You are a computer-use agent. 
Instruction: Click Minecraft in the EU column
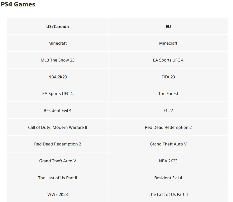pos(168,43)
